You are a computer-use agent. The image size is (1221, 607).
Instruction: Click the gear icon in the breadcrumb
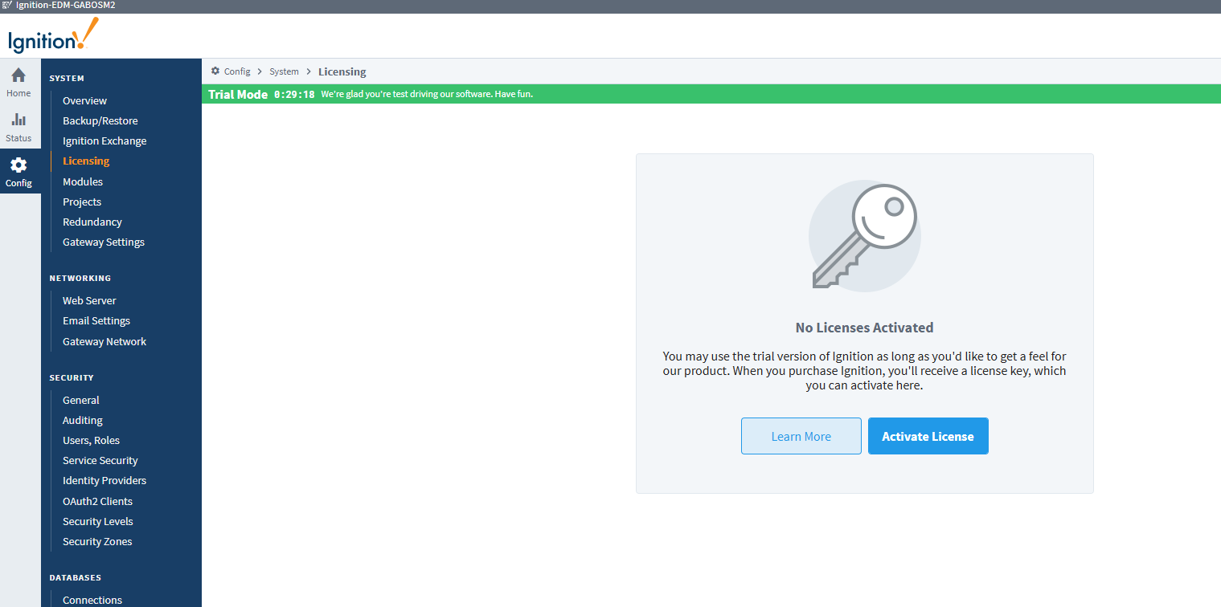point(215,71)
